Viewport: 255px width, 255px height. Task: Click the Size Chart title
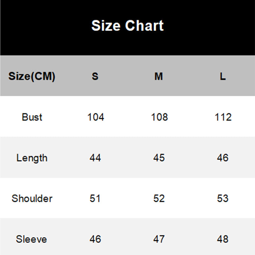click(127, 25)
